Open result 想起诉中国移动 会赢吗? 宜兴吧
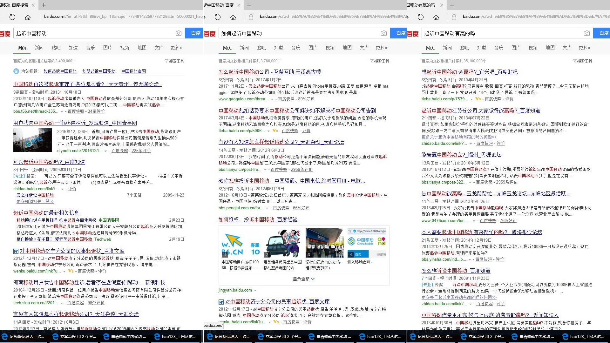This screenshot has width=610, height=343. pyautogui.click(x=470, y=72)
